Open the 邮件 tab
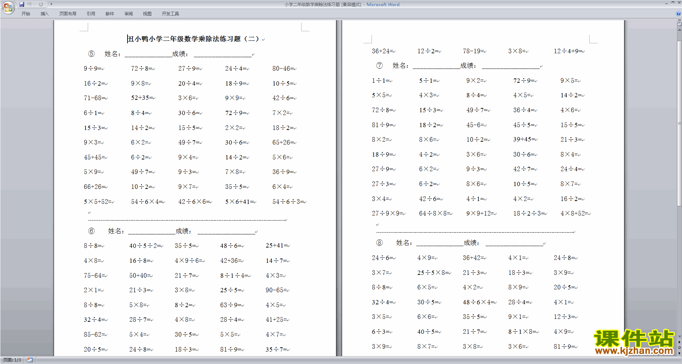Screen dimensions: 682x364 [110, 14]
